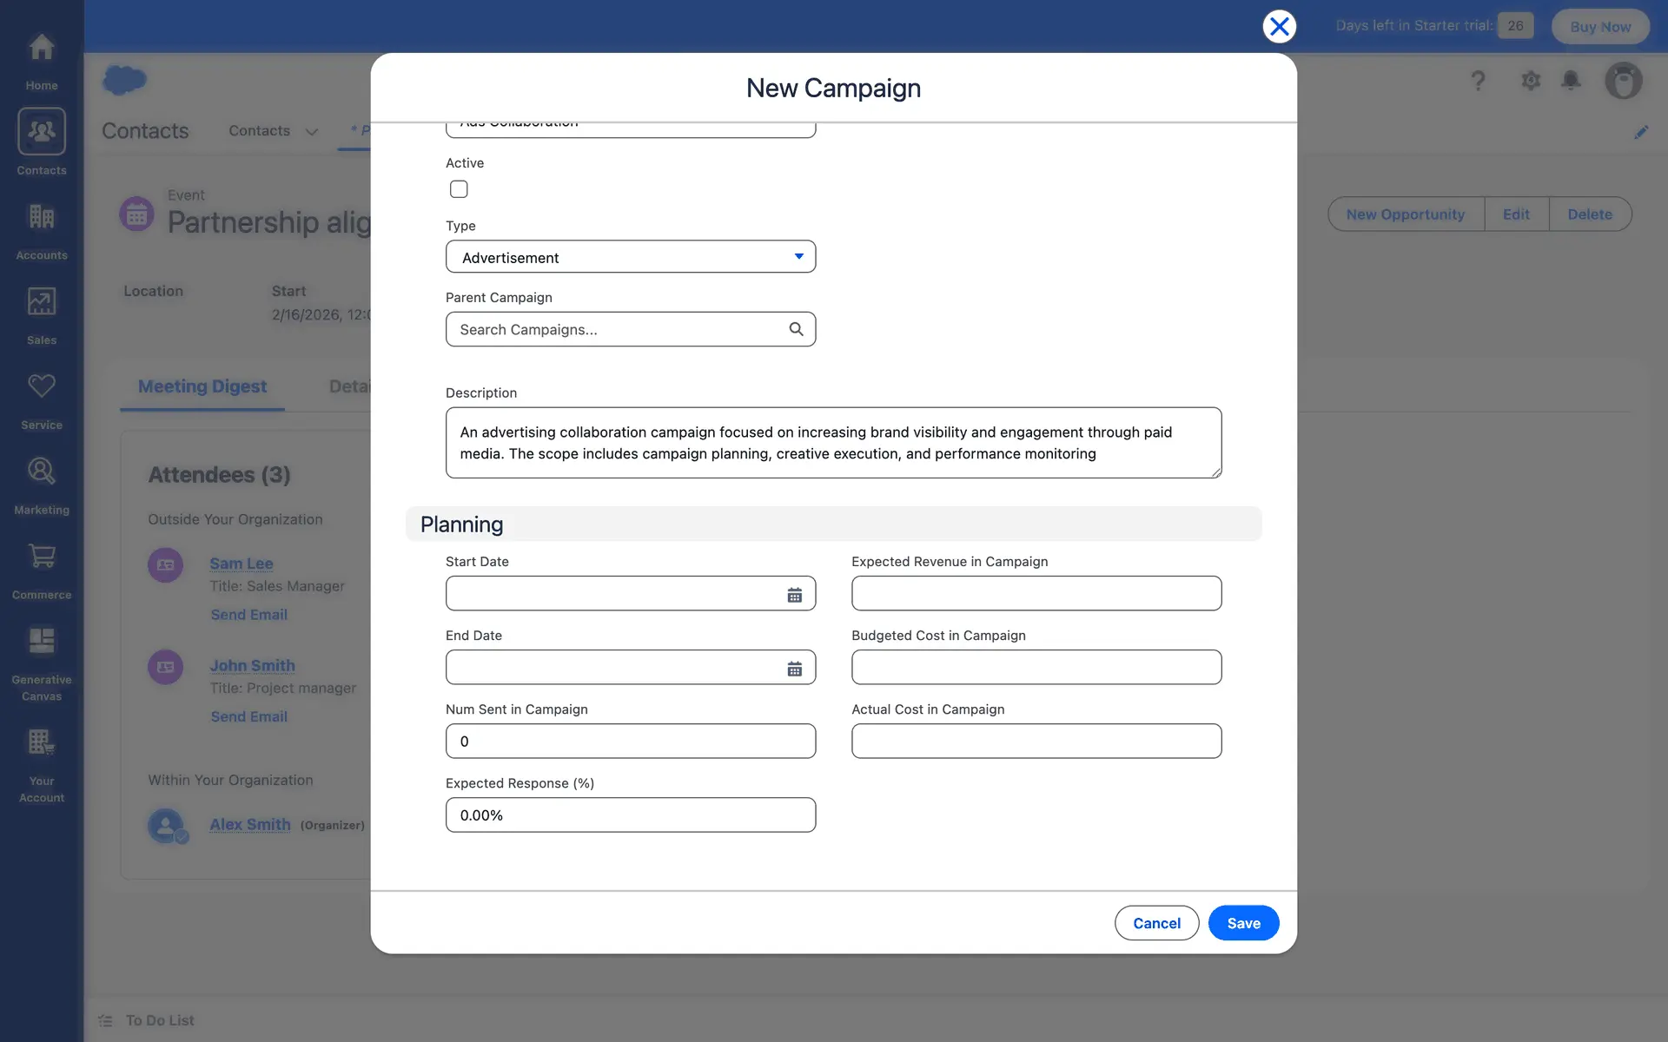Go to Home in the sidebar
The width and height of the screenshot is (1668, 1042).
coord(42,59)
